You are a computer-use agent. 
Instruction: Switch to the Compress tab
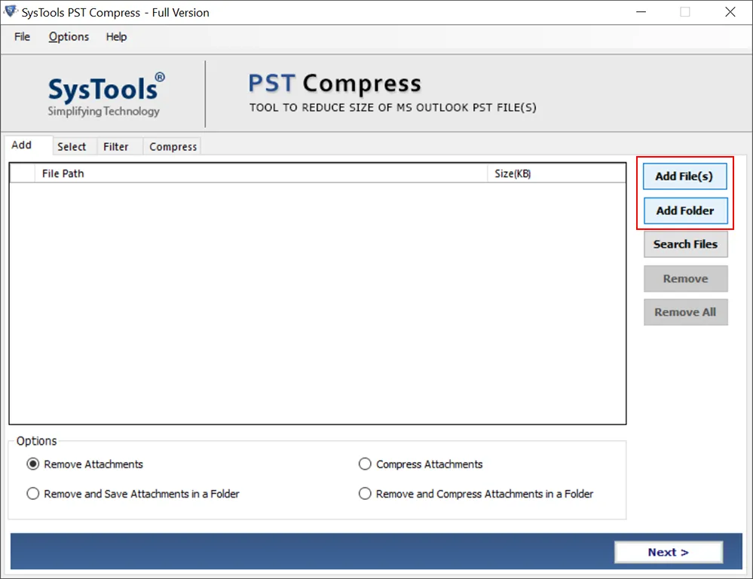(173, 146)
